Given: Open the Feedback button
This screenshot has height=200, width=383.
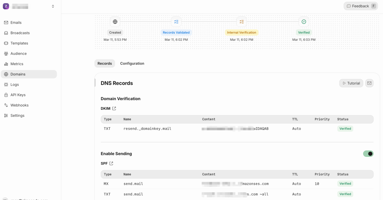Looking at the screenshot, I should click(x=361, y=6).
